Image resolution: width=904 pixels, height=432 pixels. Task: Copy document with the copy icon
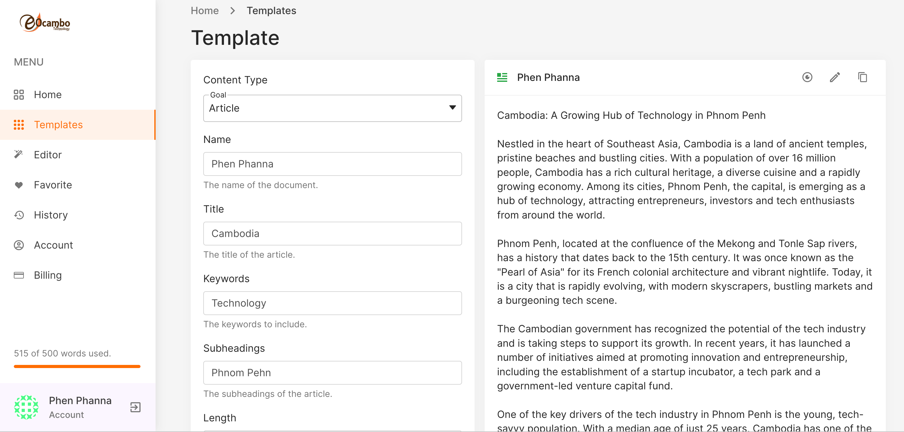862,77
